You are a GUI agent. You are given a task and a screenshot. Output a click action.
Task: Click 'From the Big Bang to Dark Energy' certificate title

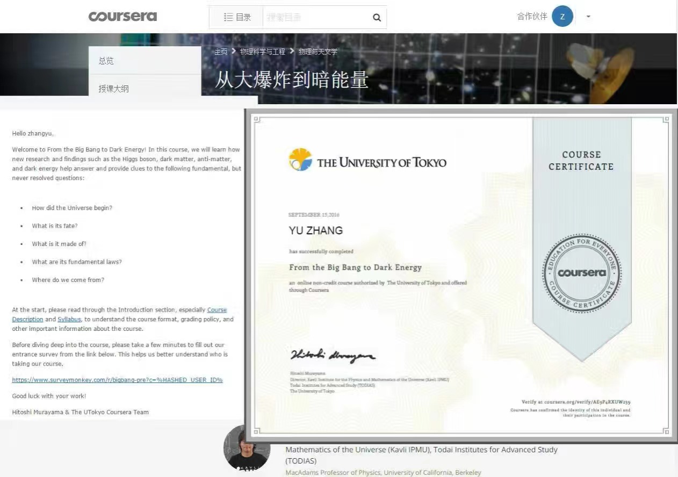coord(355,267)
